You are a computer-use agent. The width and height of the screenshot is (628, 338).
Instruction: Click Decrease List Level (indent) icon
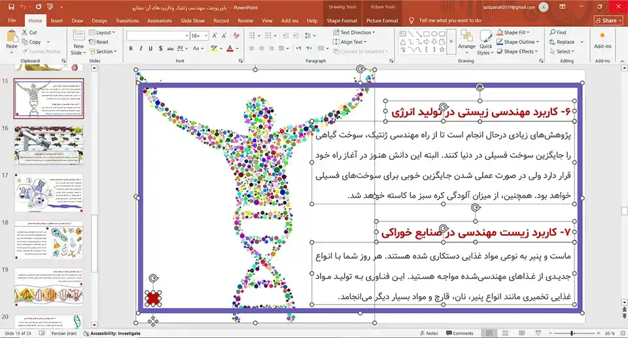(x=286, y=35)
